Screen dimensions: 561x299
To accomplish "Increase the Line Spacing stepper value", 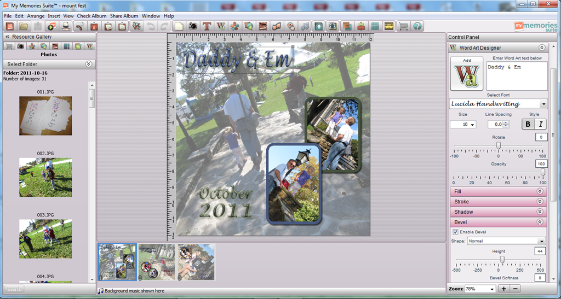I will click(507, 122).
